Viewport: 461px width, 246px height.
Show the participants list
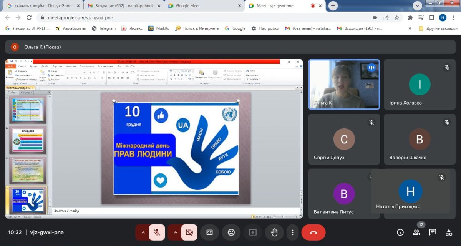(x=416, y=232)
